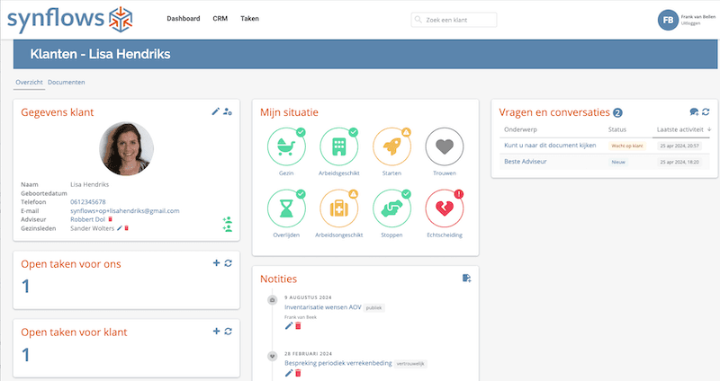This screenshot has width=720, height=381.
Task: Open adviseur Robbert Dol link
Action: click(x=87, y=219)
